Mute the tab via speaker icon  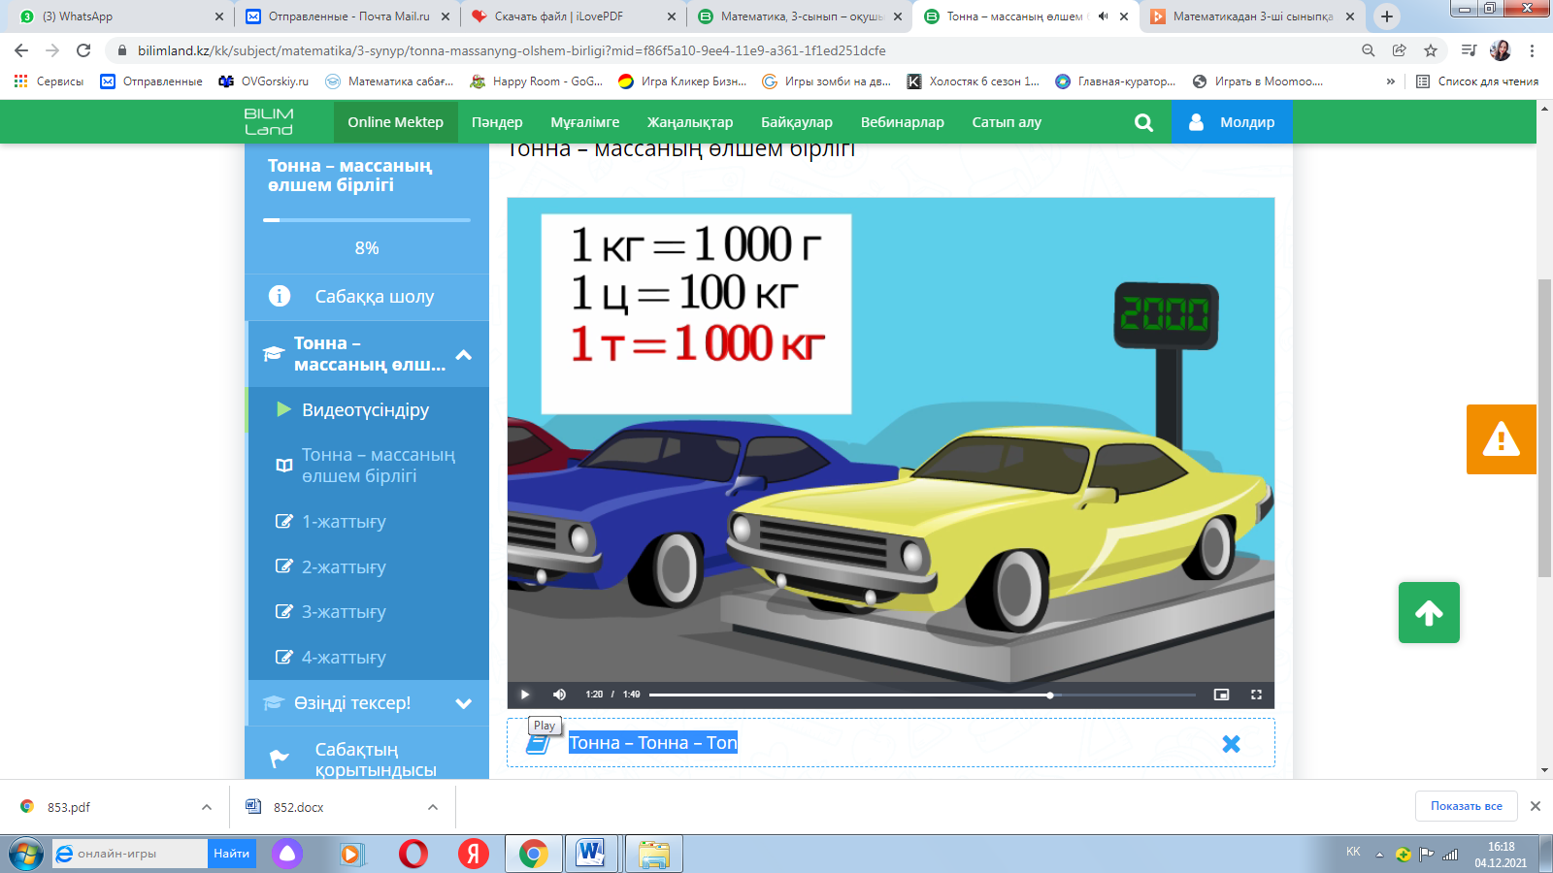(x=1103, y=16)
